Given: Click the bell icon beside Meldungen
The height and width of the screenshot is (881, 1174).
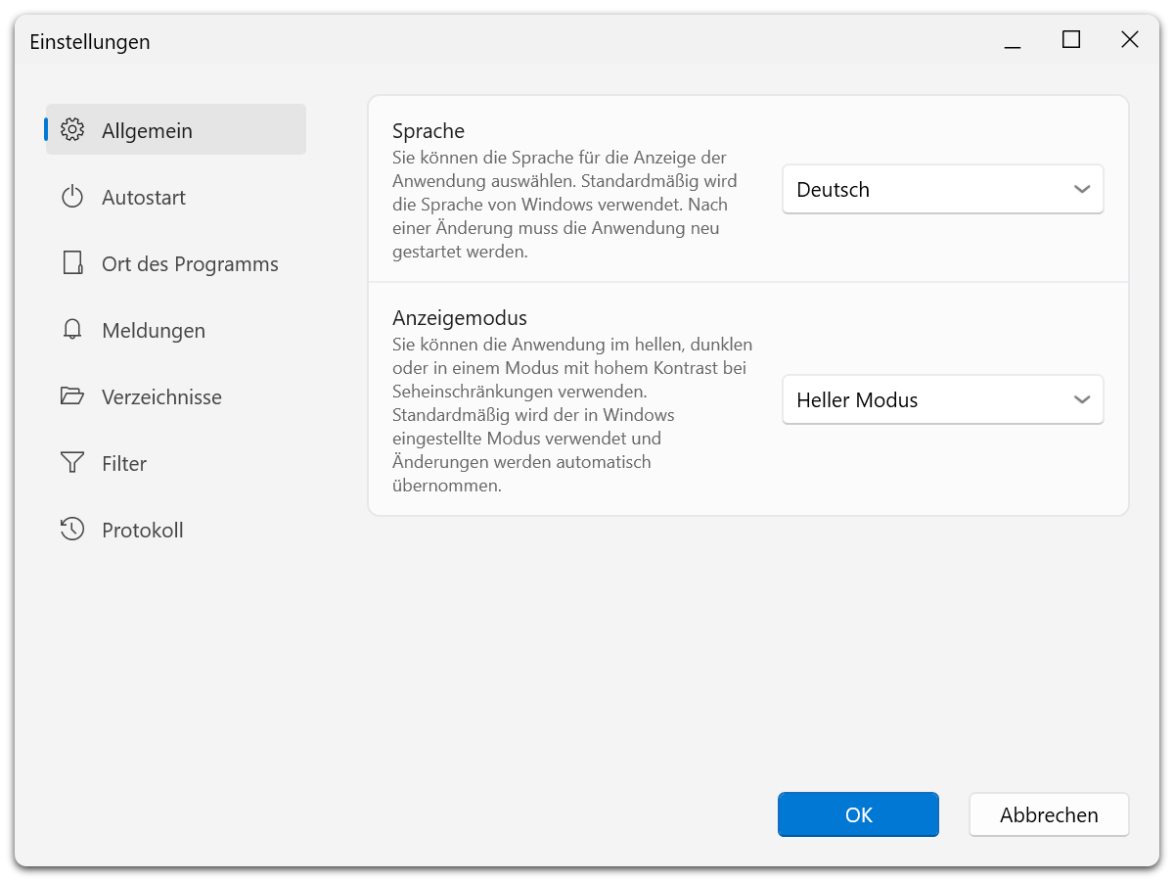Looking at the screenshot, I should click(72, 330).
